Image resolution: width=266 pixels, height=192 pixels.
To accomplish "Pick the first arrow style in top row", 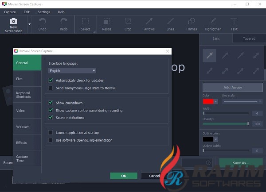I will pos(210,55).
